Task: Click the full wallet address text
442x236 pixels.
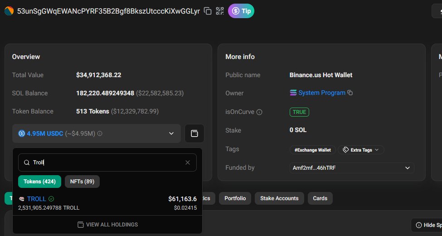Action: (x=108, y=11)
